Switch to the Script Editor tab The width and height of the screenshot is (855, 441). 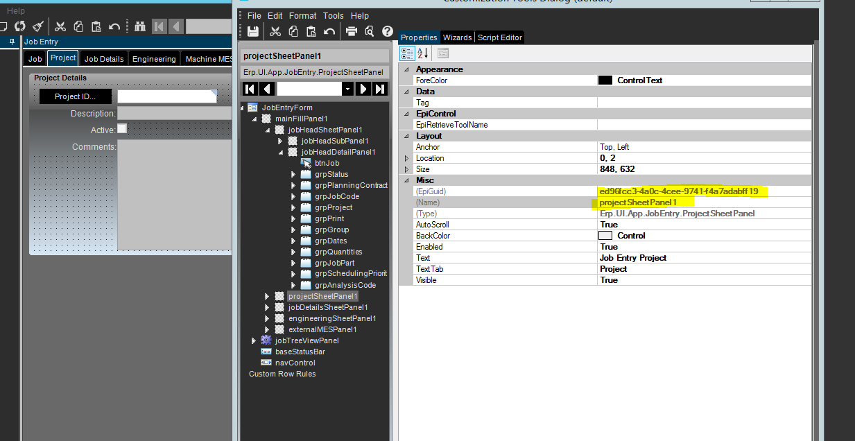pos(499,37)
